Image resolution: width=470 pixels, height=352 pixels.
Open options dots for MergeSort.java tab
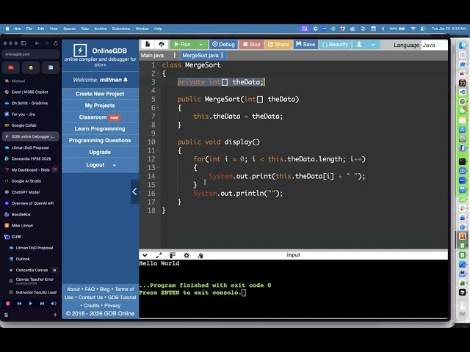point(222,55)
